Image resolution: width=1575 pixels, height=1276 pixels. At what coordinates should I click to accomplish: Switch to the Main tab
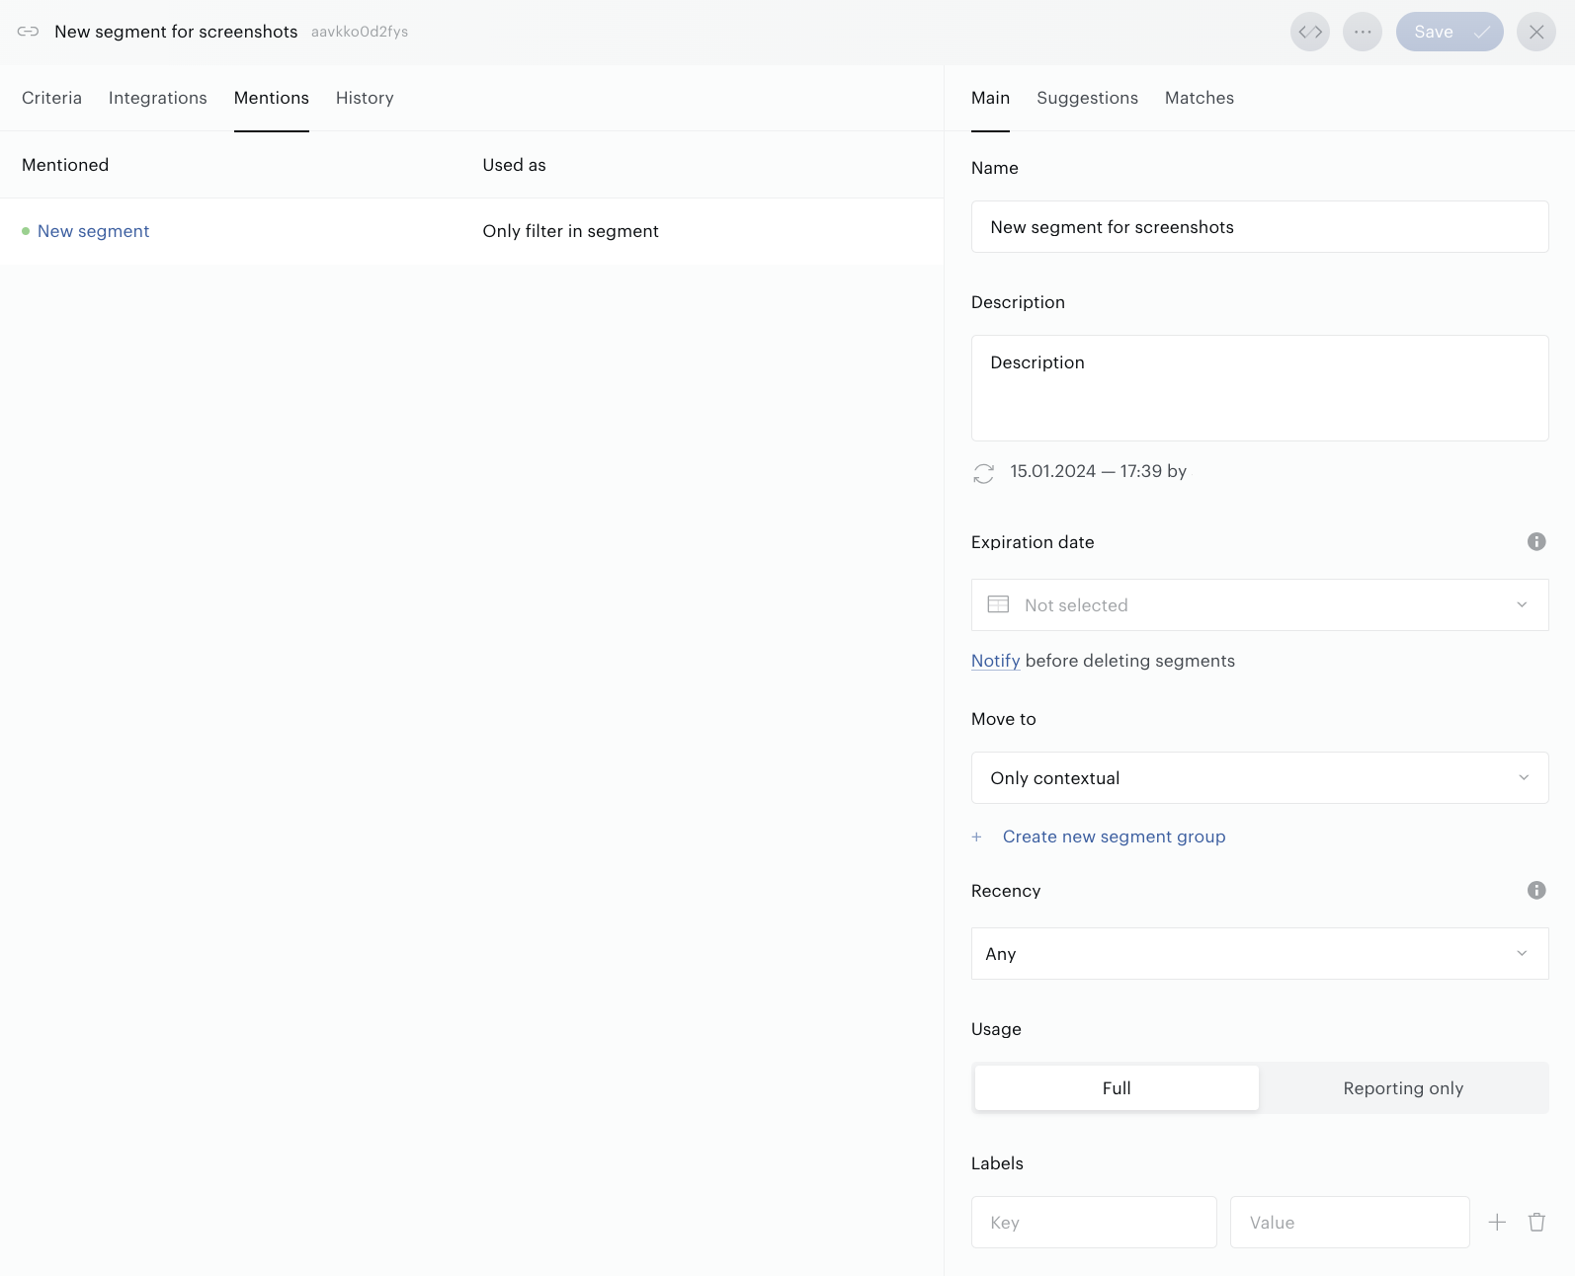click(x=990, y=98)
